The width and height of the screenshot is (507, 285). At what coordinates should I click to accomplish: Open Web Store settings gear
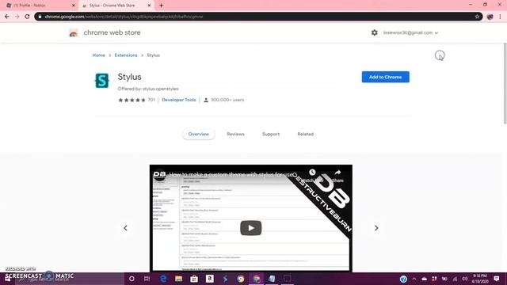tap(374, 32)
